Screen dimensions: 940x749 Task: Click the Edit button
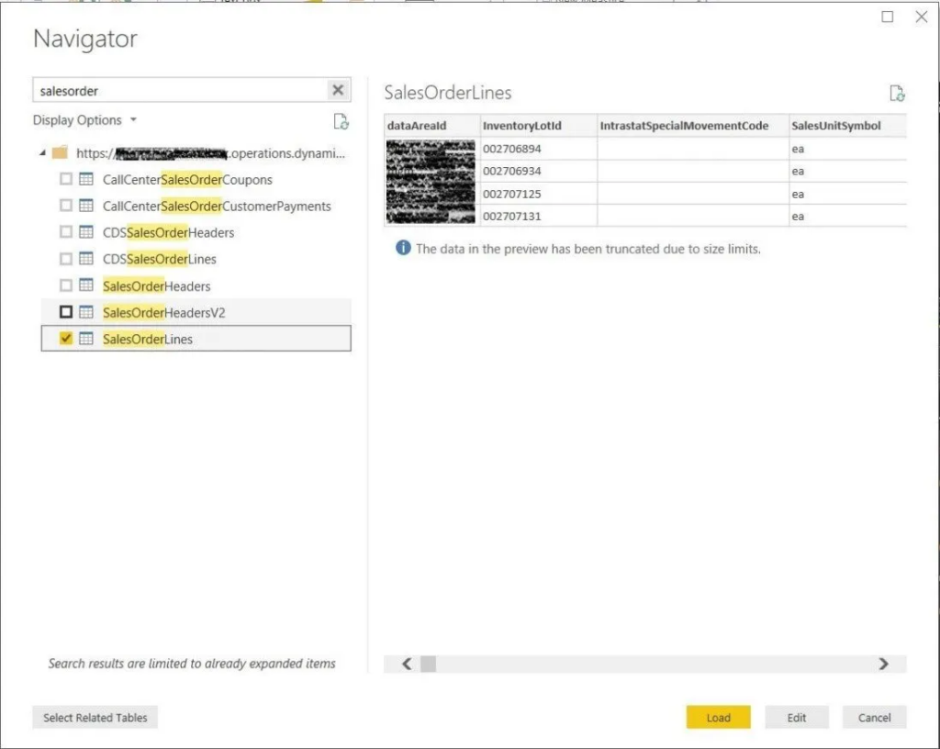(x=796, y=717)
